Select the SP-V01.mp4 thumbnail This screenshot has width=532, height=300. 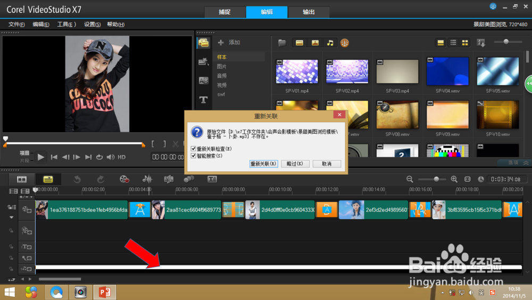tap(297, 71)
